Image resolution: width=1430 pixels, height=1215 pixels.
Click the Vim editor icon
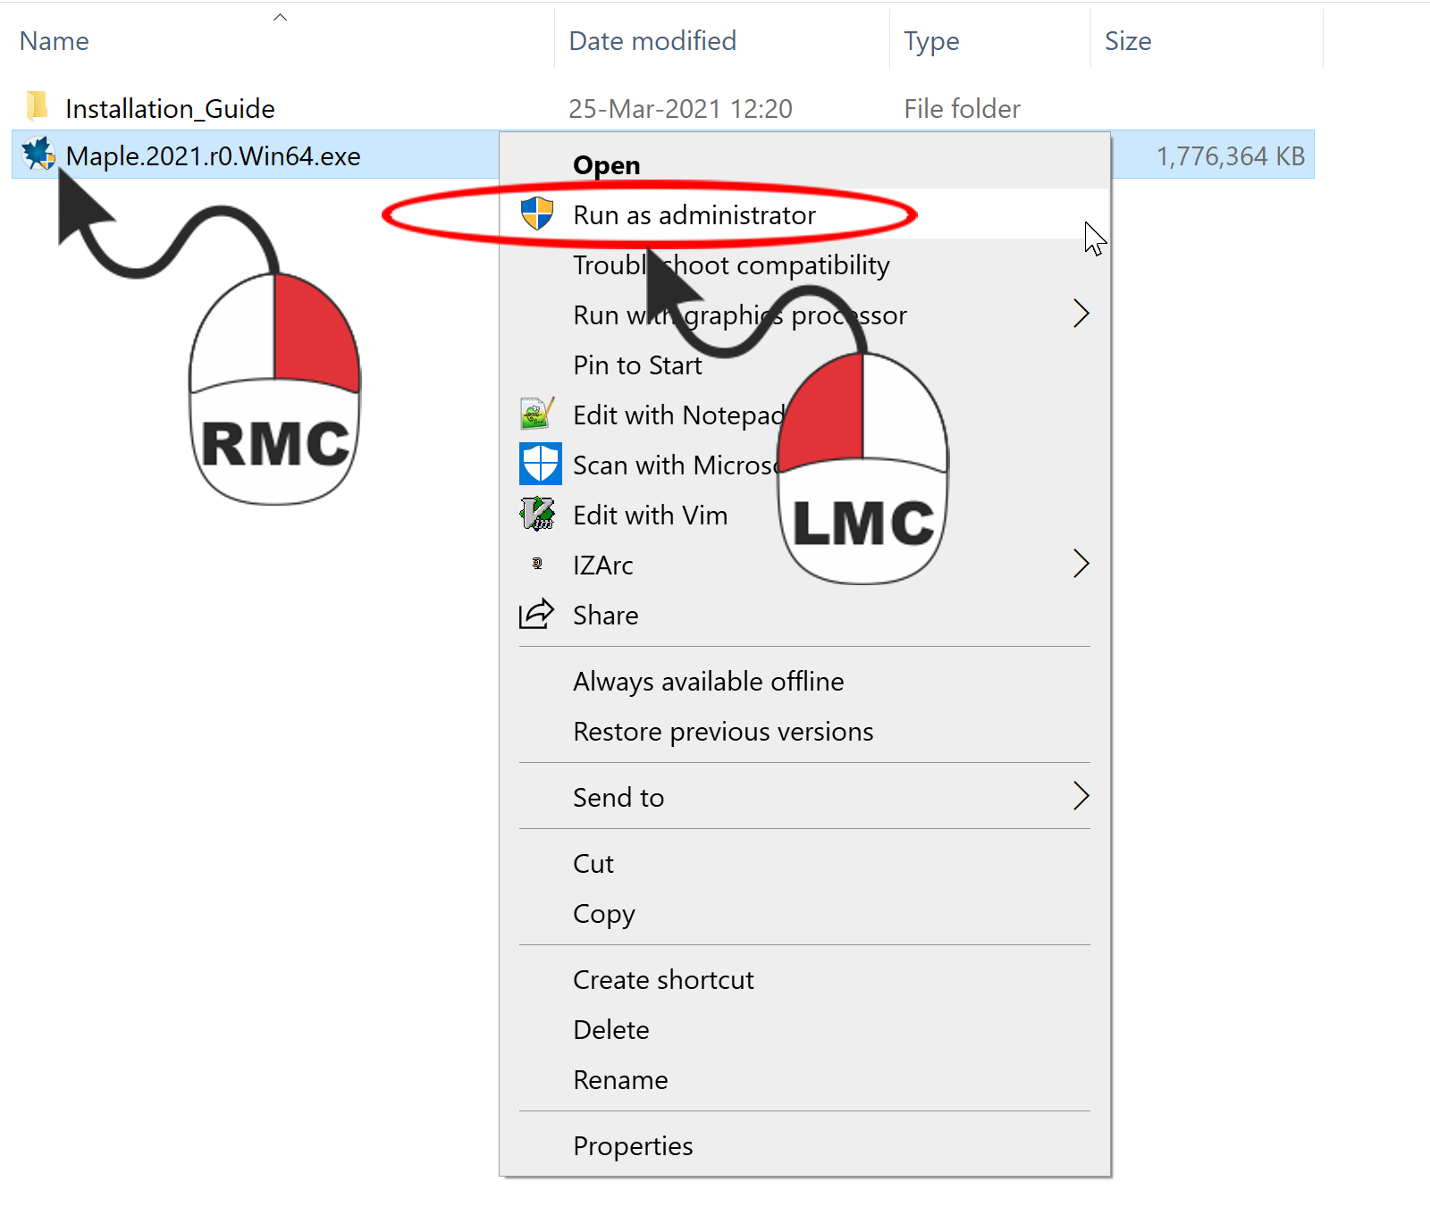(537, 515)
